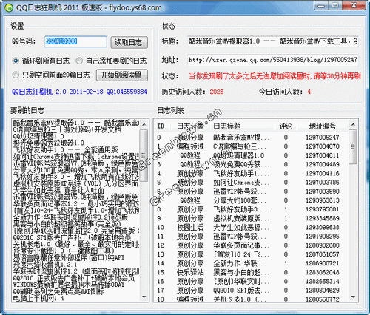The width and height of the screenshot is (370, 315).
Task: Select list entry 大学生如此恶搞 真是让人吐血
Action: [59, 191]
